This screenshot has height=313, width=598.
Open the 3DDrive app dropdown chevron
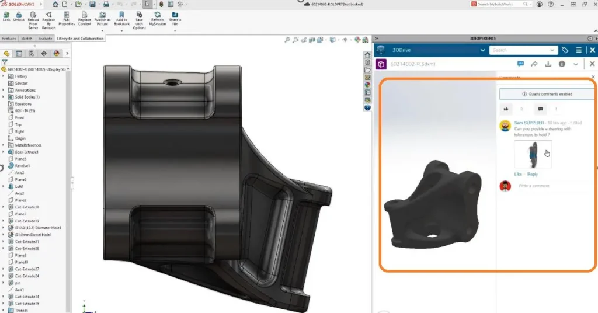click(482, 50)
